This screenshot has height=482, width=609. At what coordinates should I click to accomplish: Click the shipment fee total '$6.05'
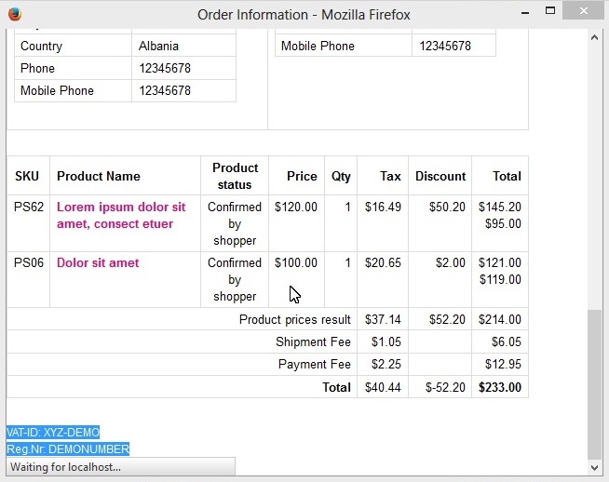pos(507,341)
